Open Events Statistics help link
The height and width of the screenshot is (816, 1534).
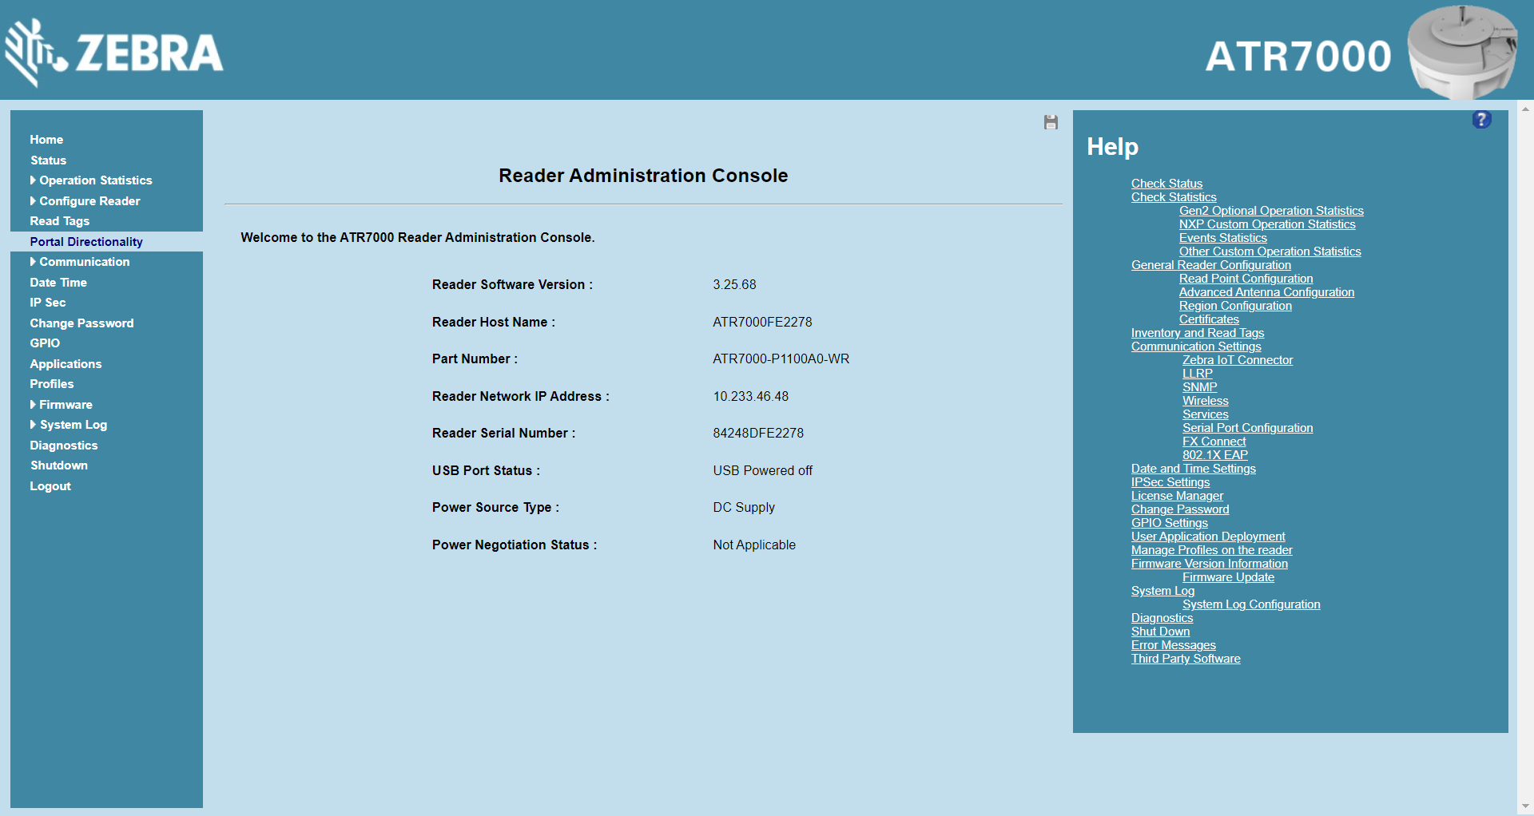(1223, 238)
